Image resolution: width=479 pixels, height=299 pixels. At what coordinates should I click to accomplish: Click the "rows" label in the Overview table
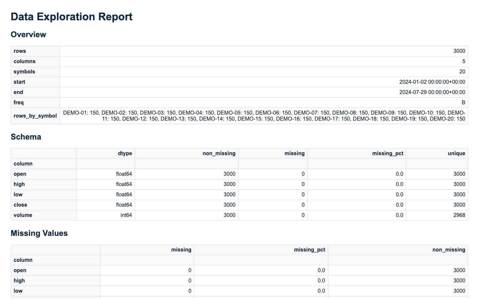click(20, 51)
